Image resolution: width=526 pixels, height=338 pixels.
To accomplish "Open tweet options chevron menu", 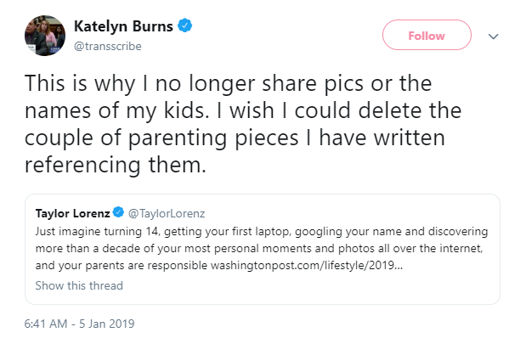I will [x=493, y=37].
